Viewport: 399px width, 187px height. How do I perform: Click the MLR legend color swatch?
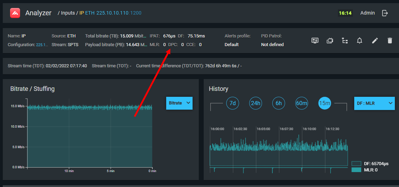(356, 170)
